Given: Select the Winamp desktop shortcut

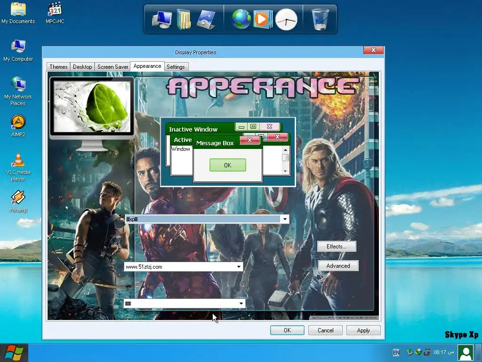Looking at the screenshot, I should [18, 201].
